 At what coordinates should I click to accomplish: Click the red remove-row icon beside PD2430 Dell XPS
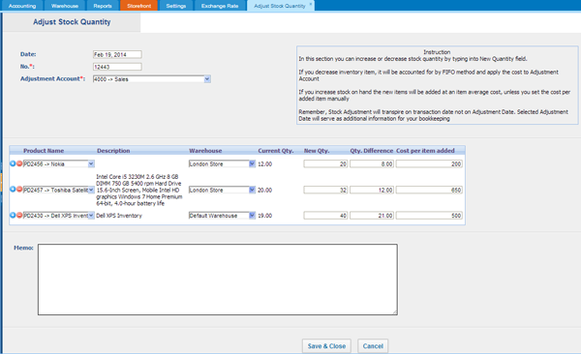click(x=19, y=215)
